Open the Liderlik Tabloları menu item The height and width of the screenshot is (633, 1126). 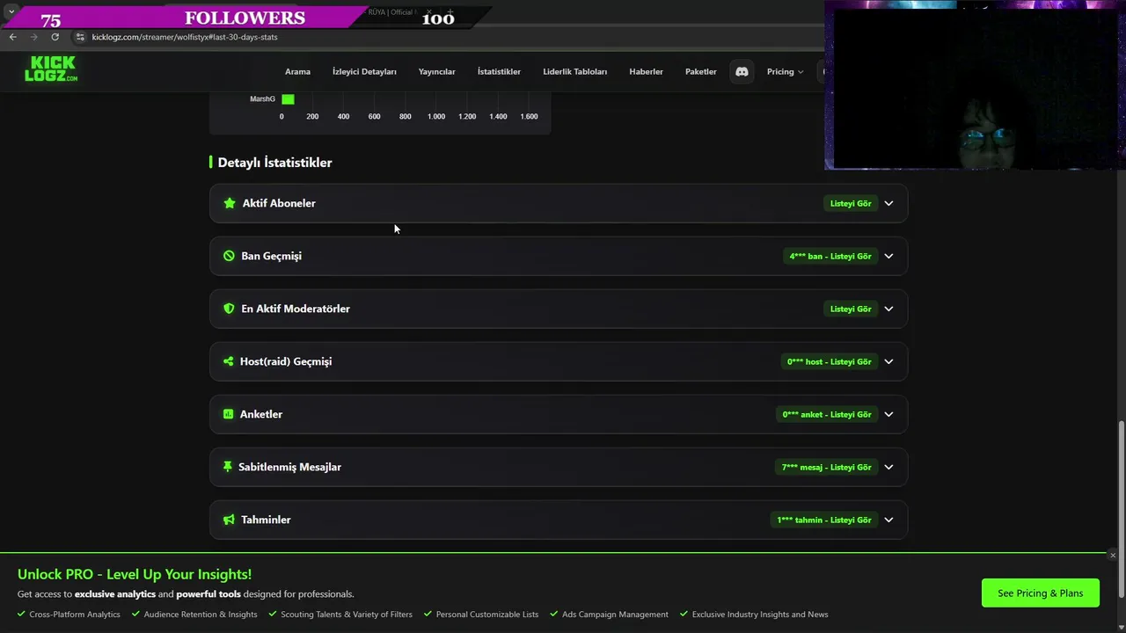[x=574, y=71]
